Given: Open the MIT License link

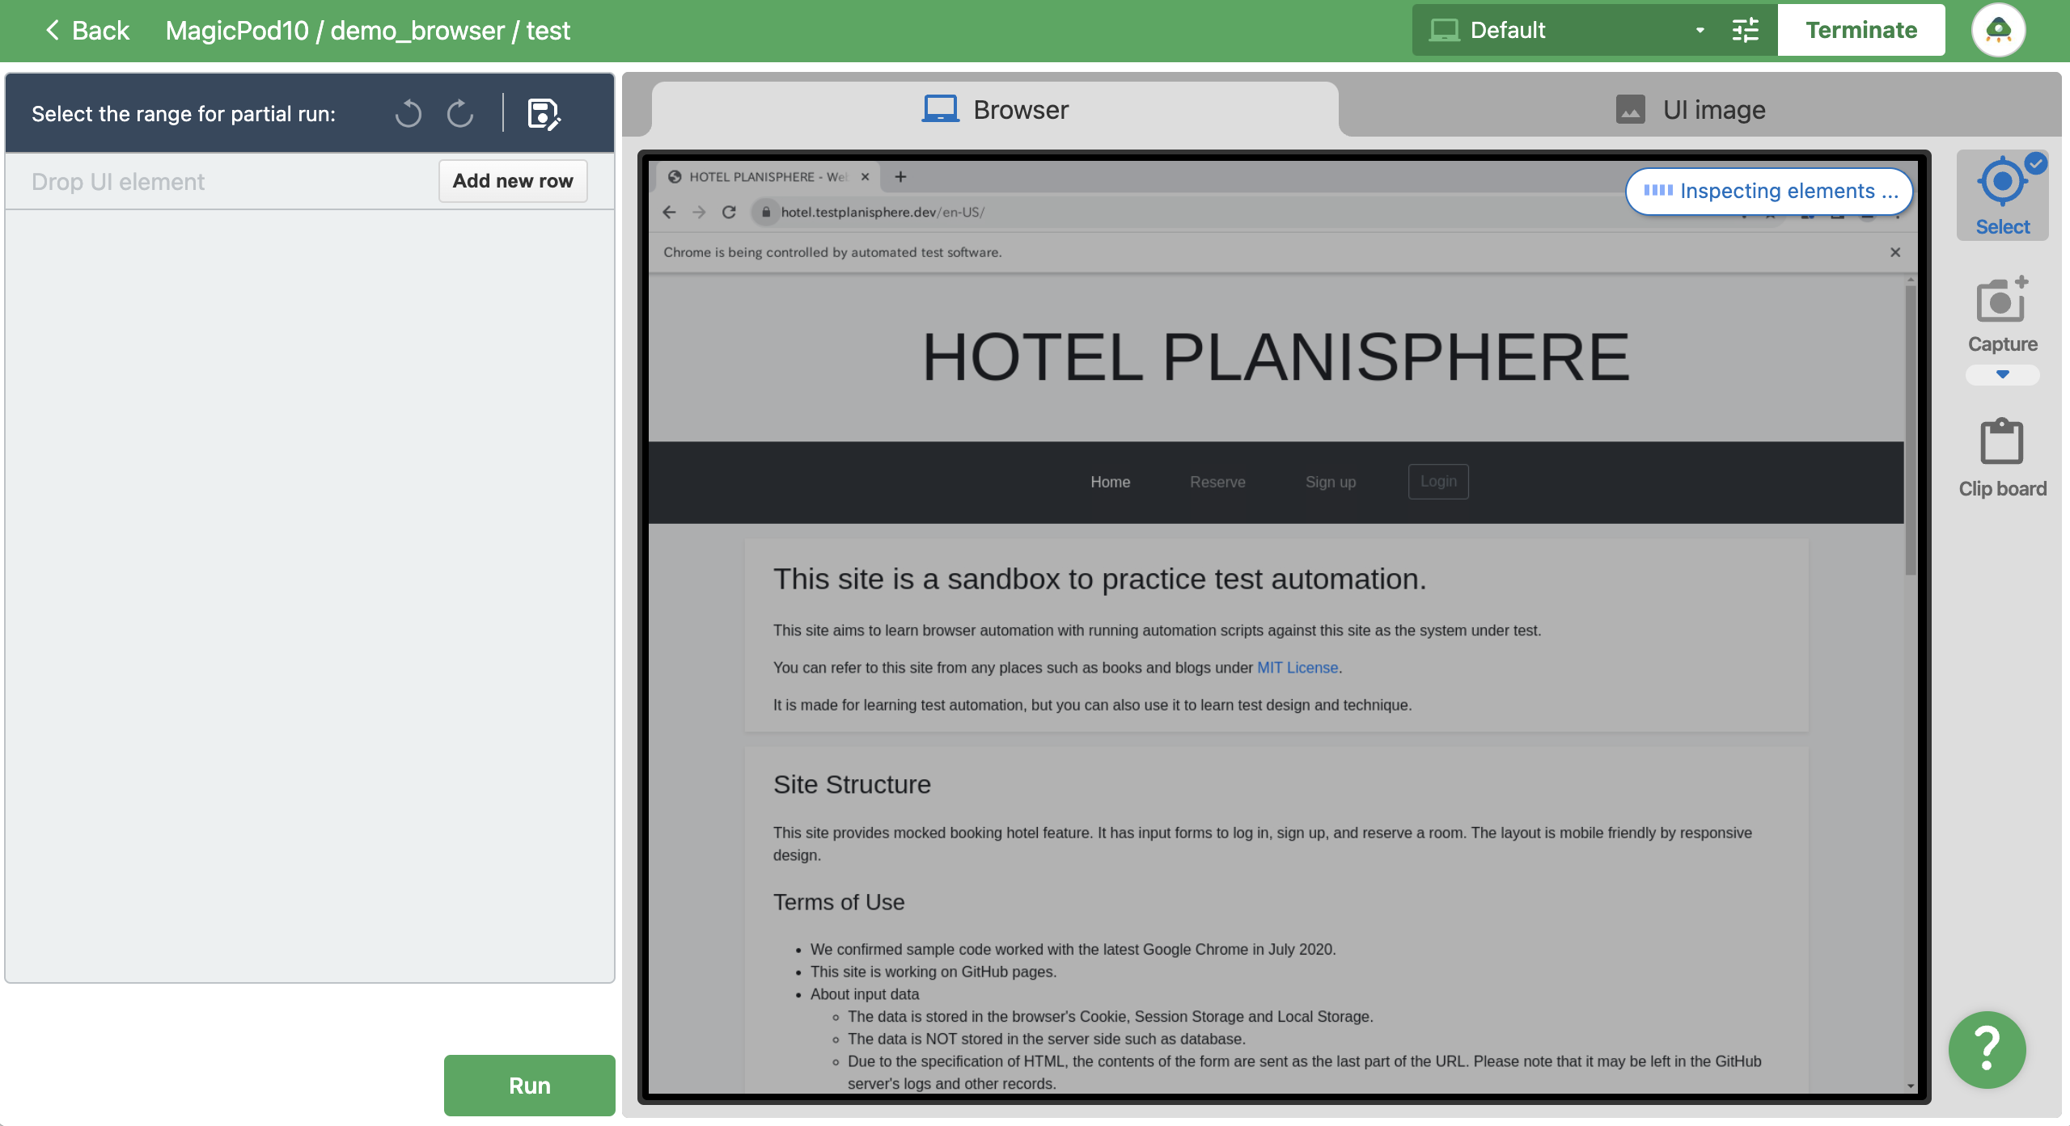Looking at the screenshot, I should coord(1297,668).
